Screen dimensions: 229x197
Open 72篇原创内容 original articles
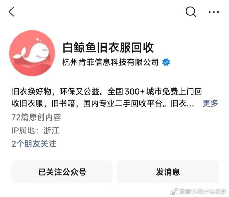click(36, 117)
